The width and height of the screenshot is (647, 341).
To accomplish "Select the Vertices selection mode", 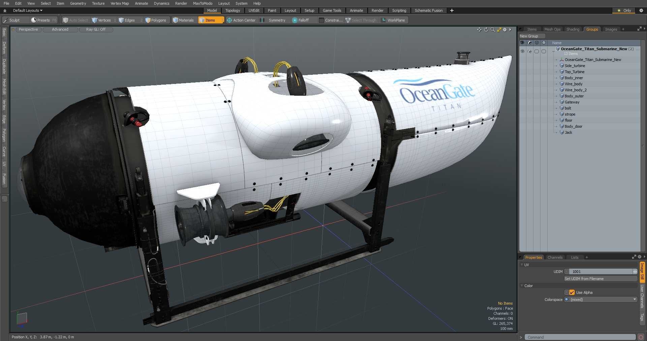I will 101,20.
